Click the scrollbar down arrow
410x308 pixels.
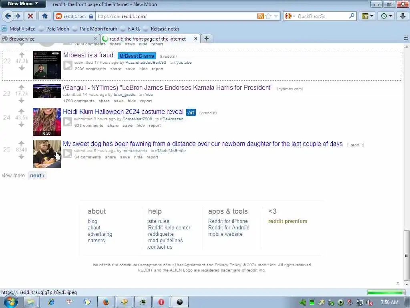(x=406, y=284)
